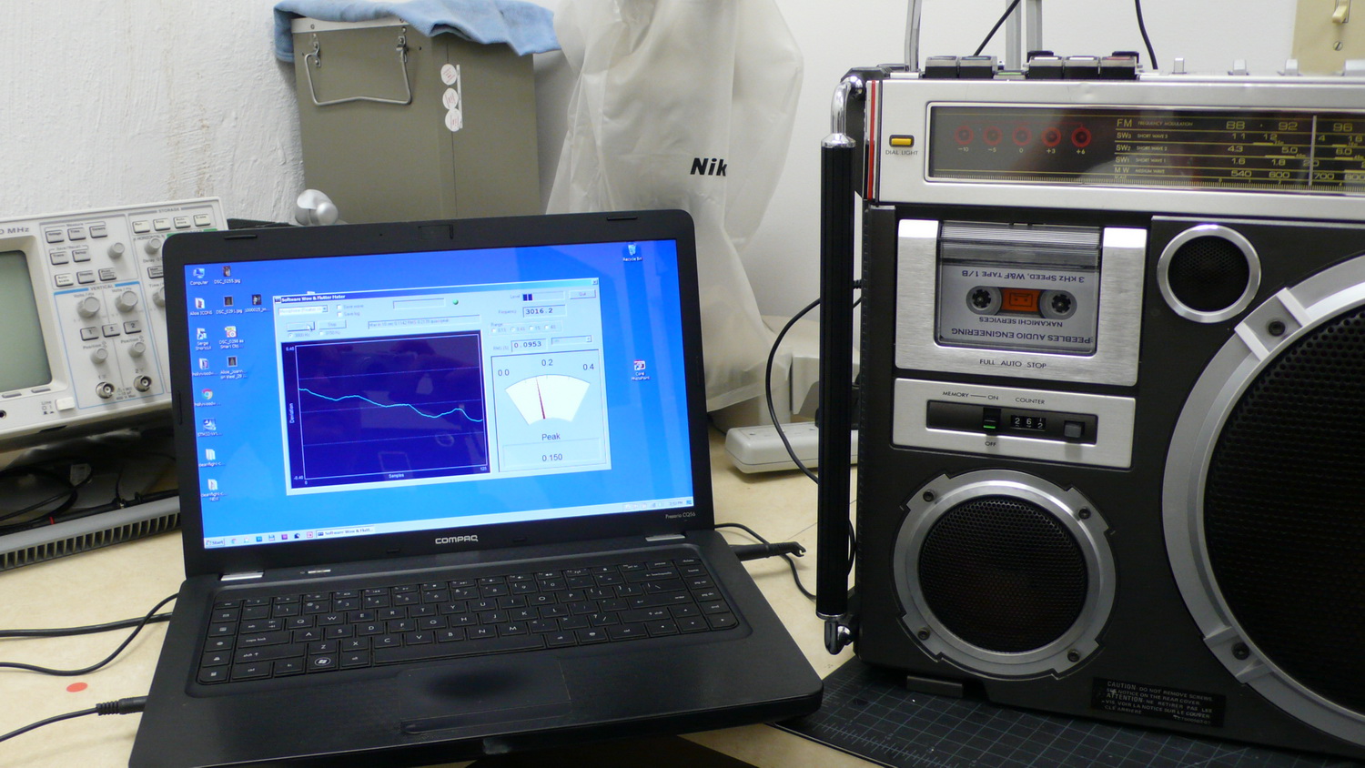1365x768 pixels.
Task: Click the meter's button left of Stop
Action: pos(300,326)
